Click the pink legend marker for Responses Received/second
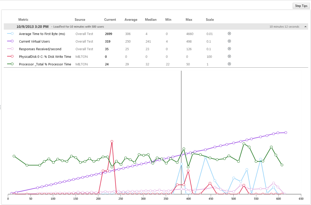 tap(10, 49)
